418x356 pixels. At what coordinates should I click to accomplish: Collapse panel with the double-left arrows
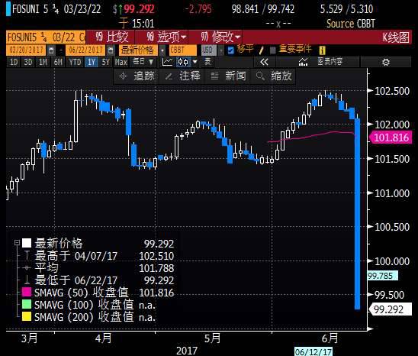(x=264, y=62)
